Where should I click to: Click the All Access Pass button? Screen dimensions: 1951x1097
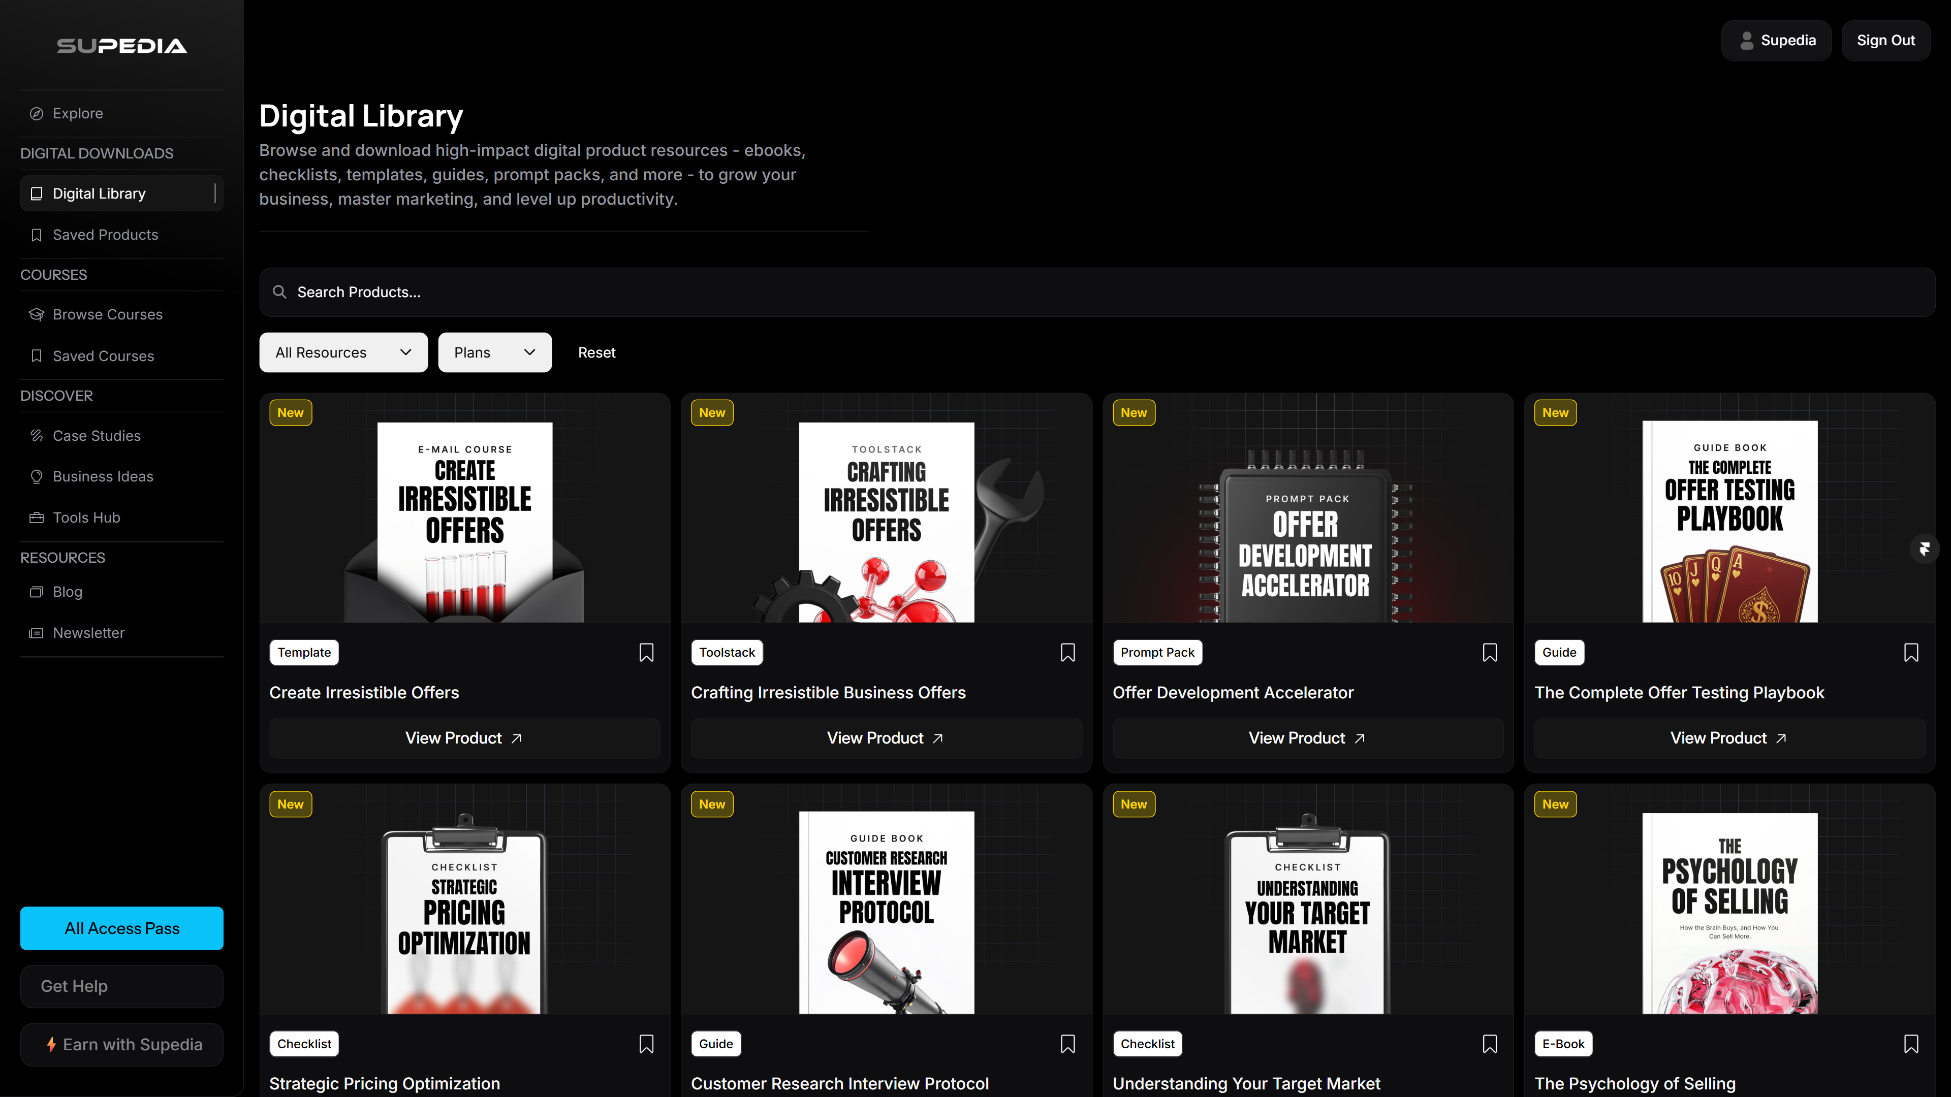pyautogui.click(x=122, y=928)
